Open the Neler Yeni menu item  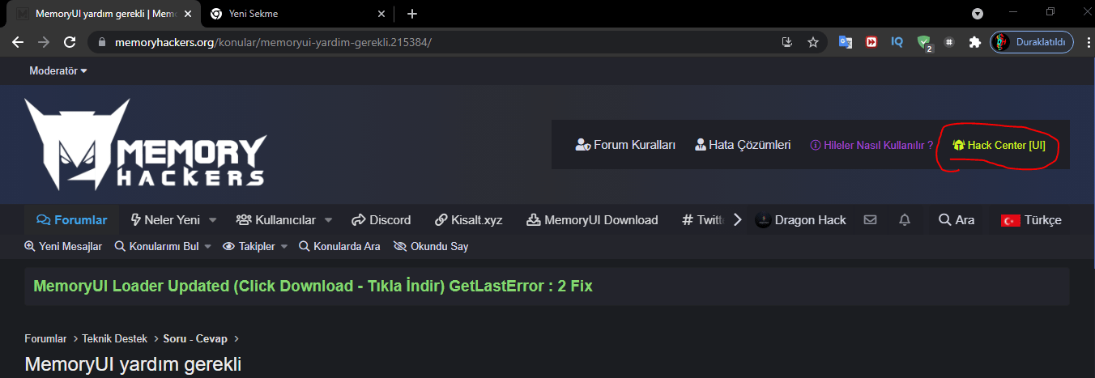coord(165,219)
